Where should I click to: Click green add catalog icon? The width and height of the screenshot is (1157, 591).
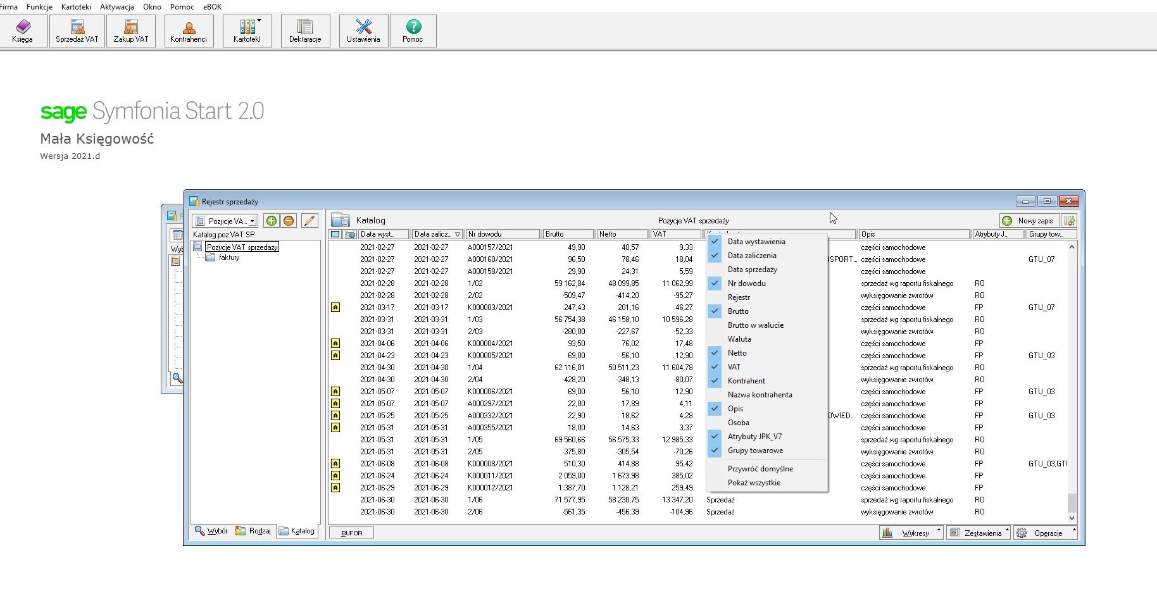[x=272, y=221]
